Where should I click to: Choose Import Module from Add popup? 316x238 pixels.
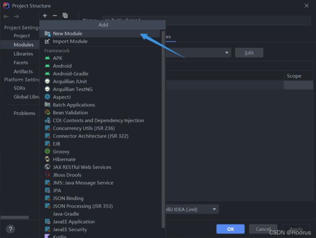point(100,41)
